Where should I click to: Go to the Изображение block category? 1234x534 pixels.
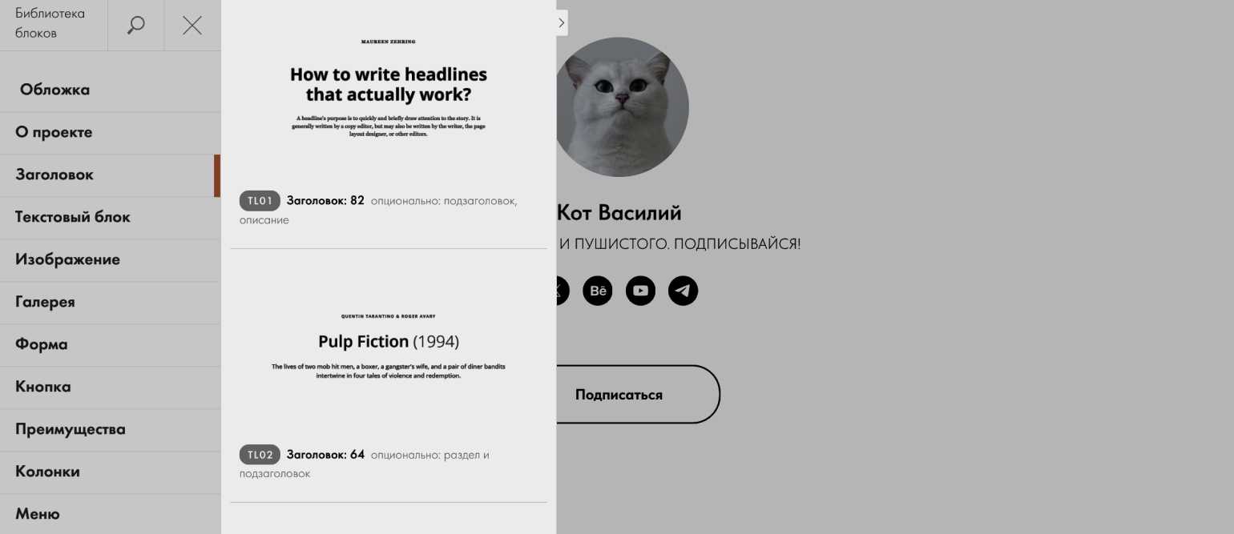[x=67, y=259]
